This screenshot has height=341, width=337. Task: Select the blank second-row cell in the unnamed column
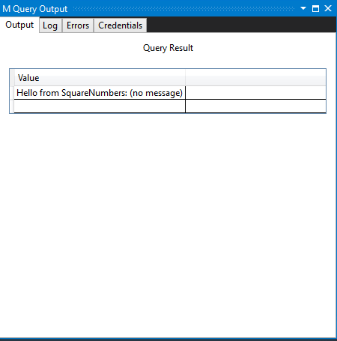(x=255, y=106)
